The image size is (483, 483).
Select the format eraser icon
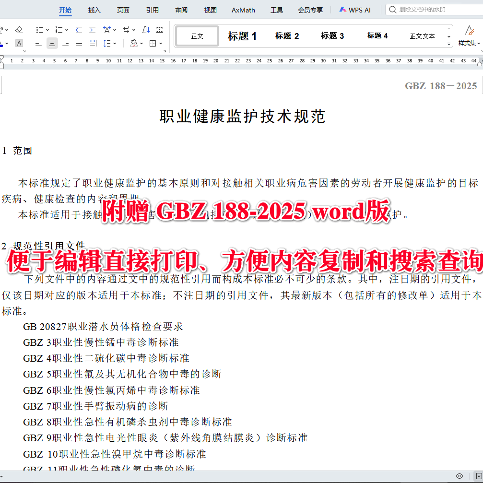pyautogui.click(x=19, y=29)
